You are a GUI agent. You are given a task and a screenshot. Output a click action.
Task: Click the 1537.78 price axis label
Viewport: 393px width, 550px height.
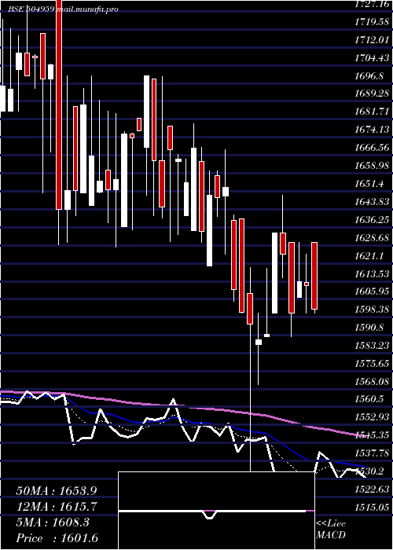372,453
